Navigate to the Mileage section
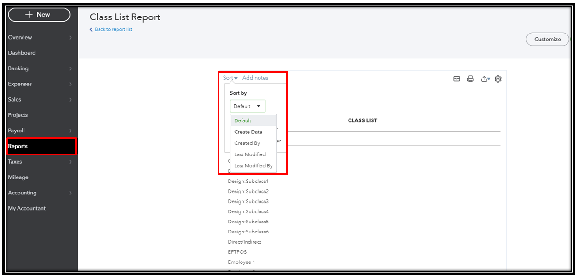Viewport: 579px width, 279px height. click(x=18, y=177)
